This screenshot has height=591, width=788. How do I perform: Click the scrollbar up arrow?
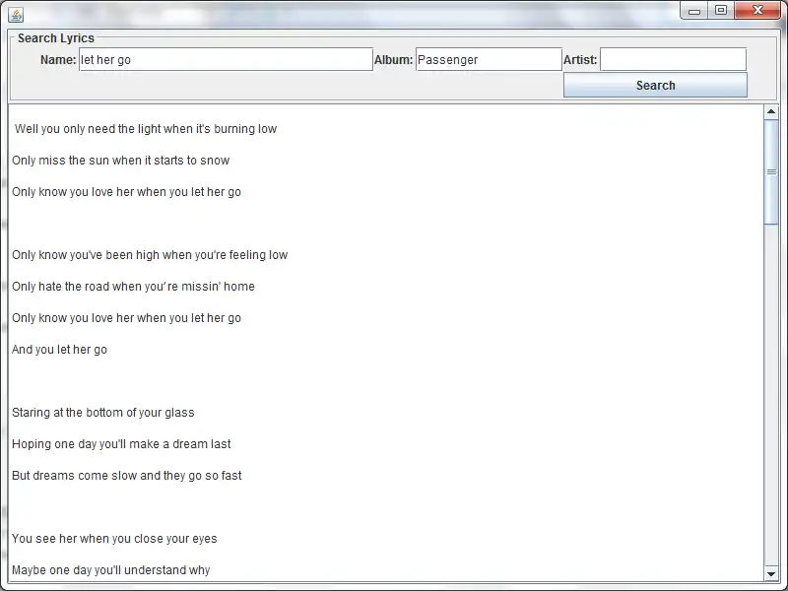point(771,111)
